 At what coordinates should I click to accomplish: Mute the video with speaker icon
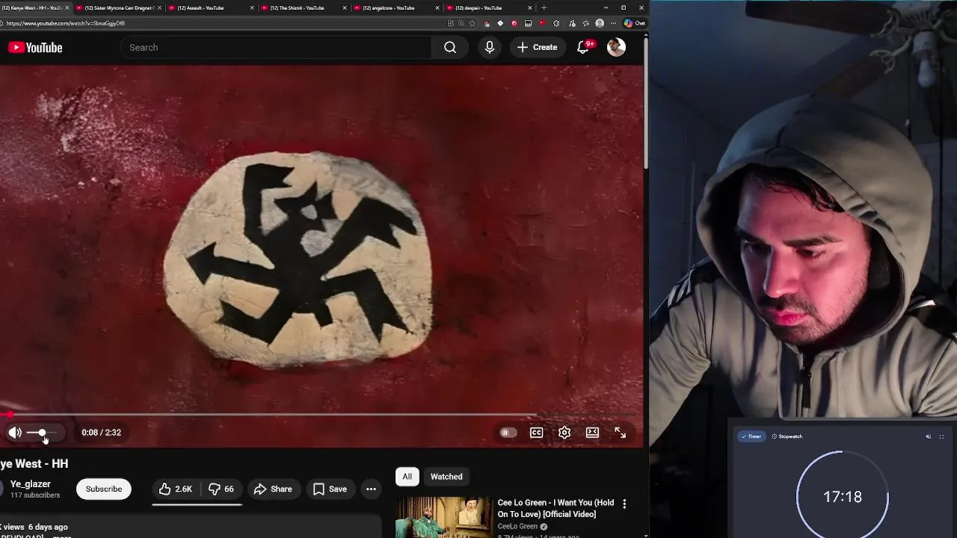coord(15,433)
